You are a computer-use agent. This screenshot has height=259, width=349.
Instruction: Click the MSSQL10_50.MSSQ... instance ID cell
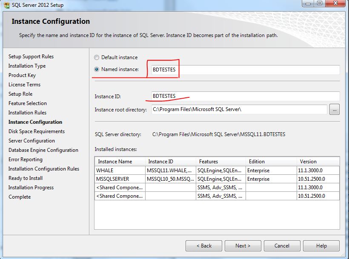point(171,179)
